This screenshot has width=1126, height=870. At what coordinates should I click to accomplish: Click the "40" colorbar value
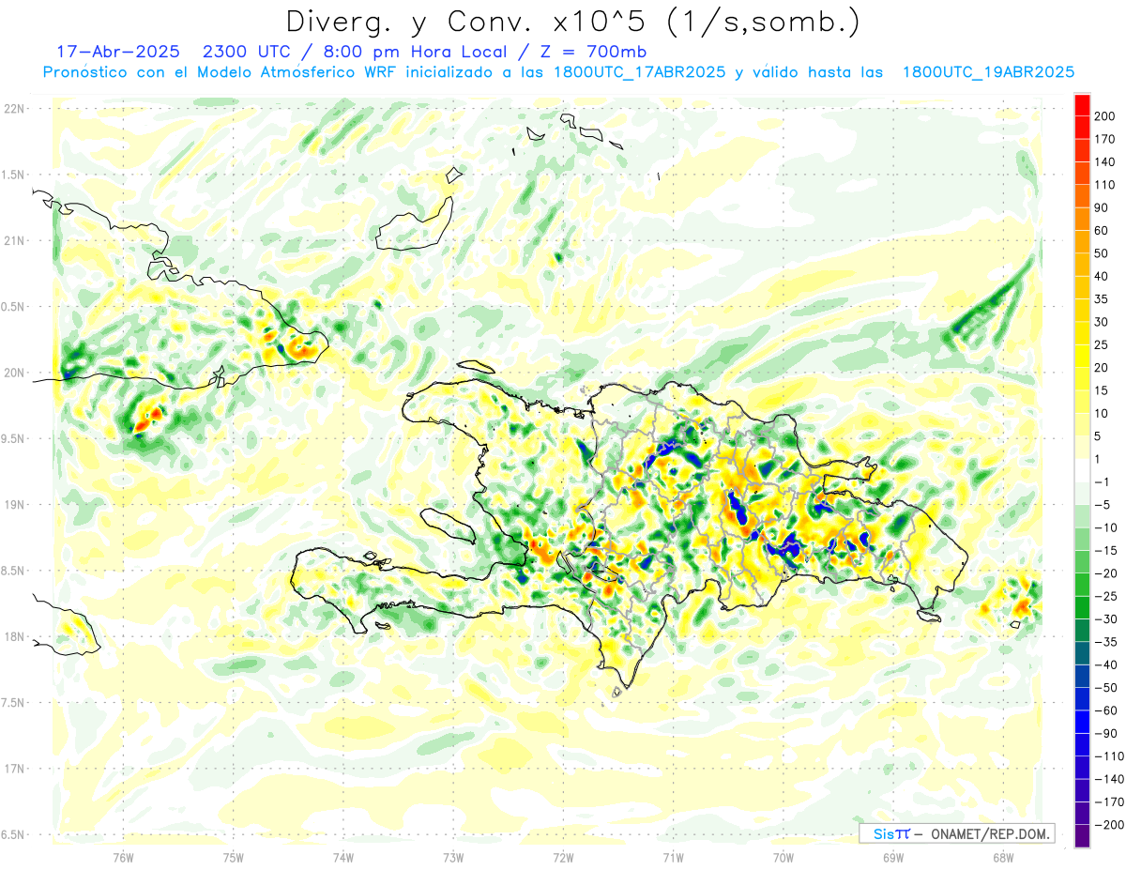tap(1103, 277)
